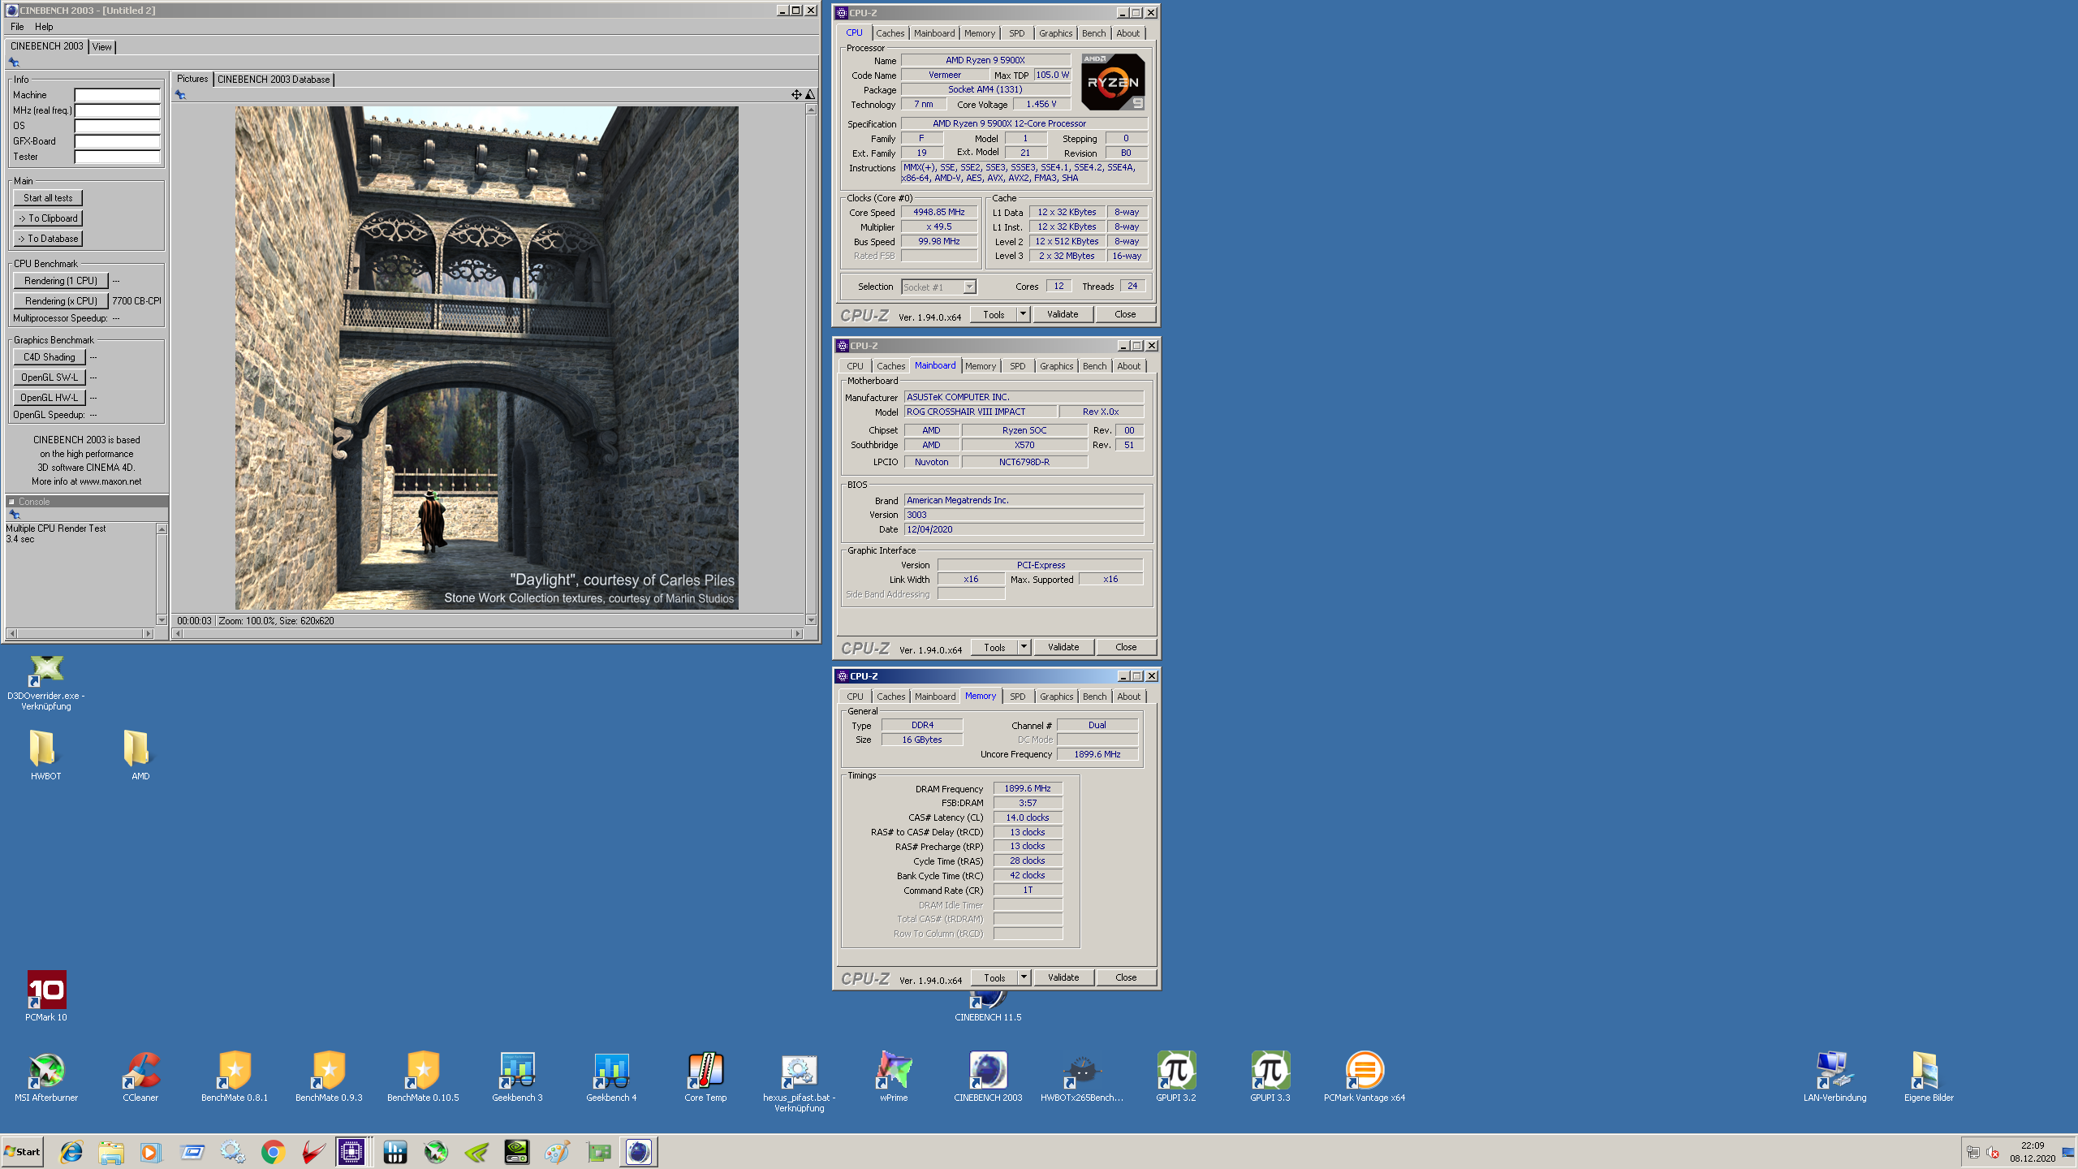Select the hexus_pifast.bat shortcut

[x=800, y=1081]
